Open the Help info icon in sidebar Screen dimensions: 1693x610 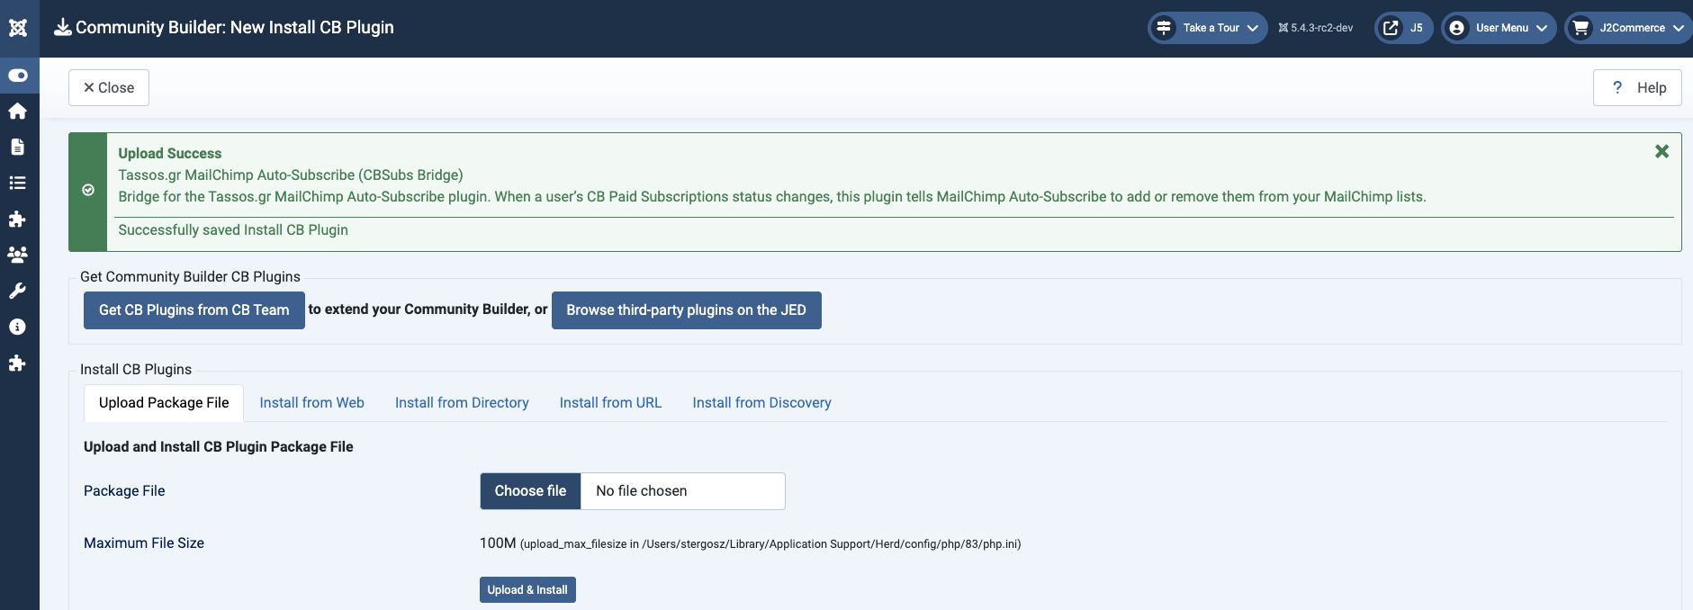click(17, 327)
